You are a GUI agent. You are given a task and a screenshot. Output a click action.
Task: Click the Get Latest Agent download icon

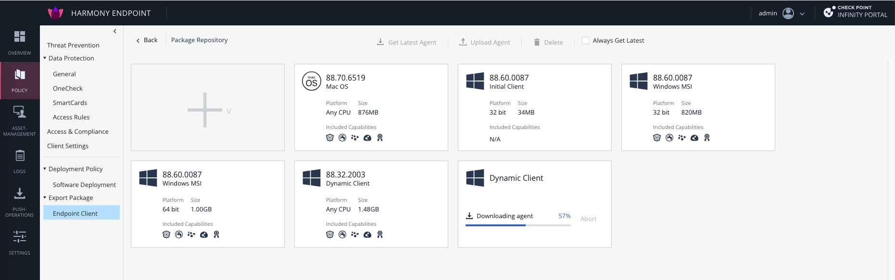[380, 42]
